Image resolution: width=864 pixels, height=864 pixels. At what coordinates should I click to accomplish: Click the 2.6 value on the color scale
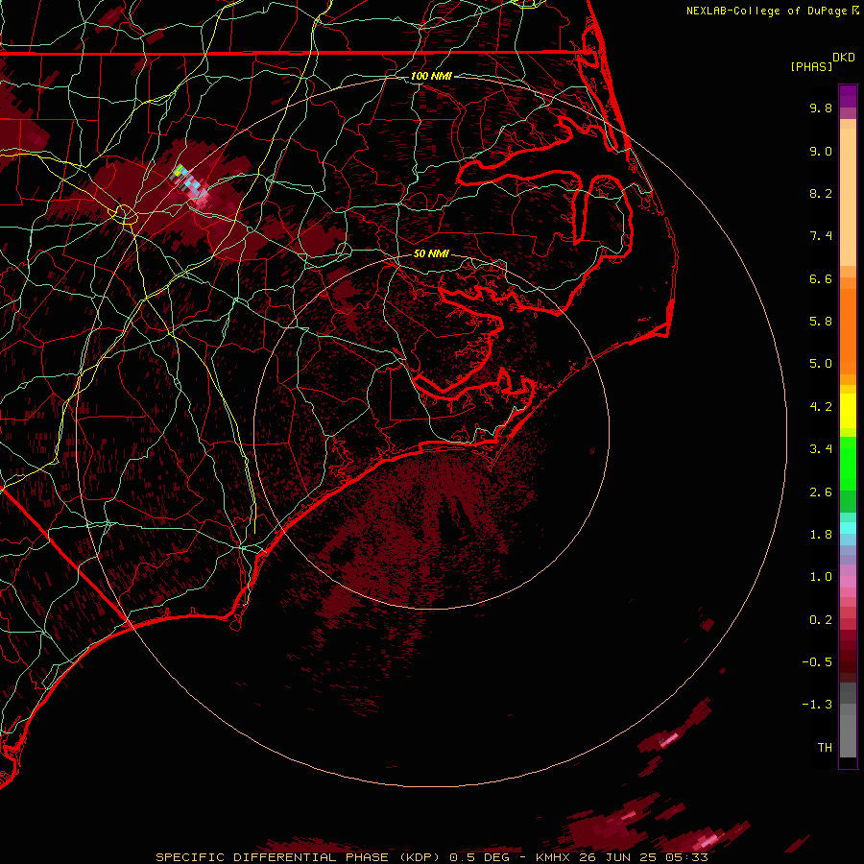(821, 492)
